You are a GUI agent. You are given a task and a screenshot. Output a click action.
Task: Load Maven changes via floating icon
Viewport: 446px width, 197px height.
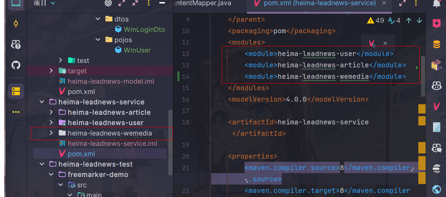(372, 44)
